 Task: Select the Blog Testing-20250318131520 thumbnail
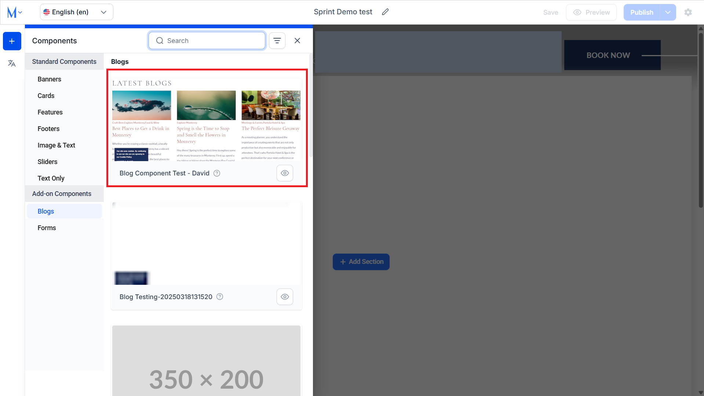click(206, 243)
